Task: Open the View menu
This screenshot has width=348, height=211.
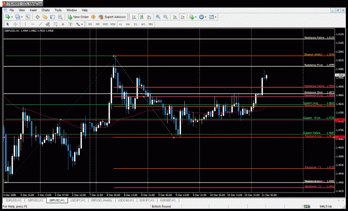Action: (22, 10)
